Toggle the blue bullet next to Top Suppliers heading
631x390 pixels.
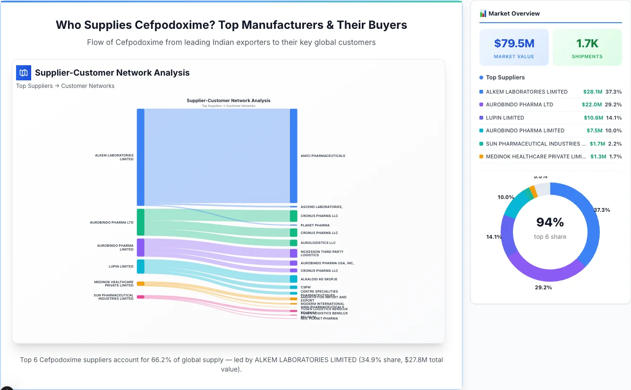click(481, 77)
